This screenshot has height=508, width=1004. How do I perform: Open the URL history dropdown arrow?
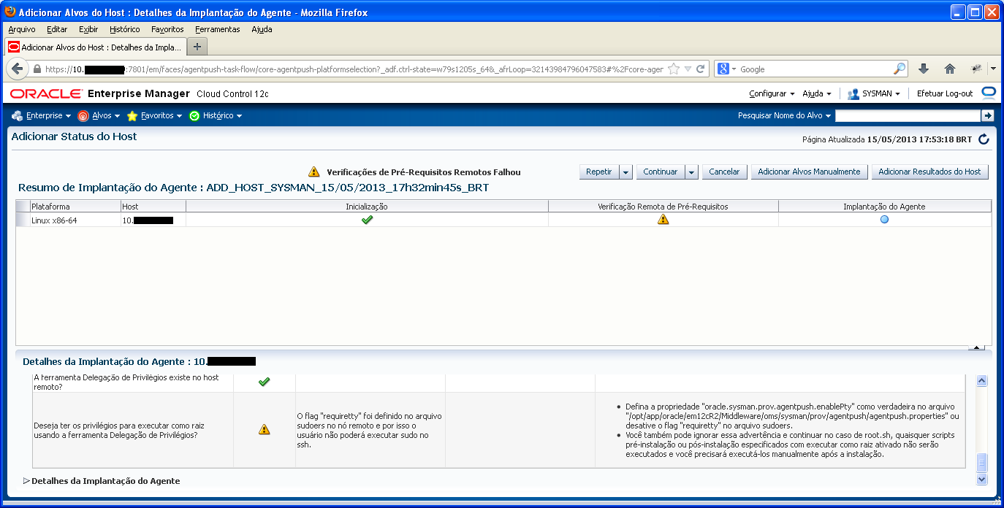pyautogui.click(x=688, y=69)
